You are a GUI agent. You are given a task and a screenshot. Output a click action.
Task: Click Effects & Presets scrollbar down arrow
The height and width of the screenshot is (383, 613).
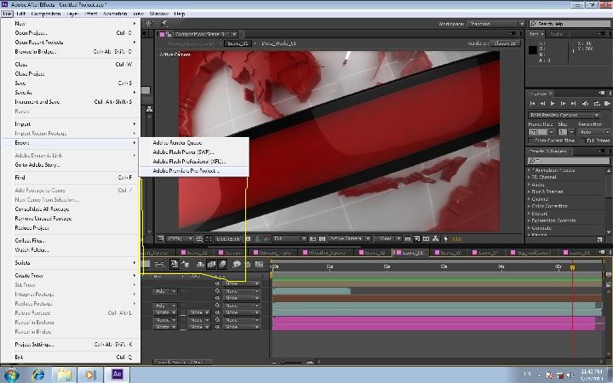tap(609, 232)
